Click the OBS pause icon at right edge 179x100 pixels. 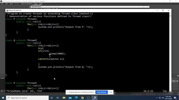click(177, 81)
